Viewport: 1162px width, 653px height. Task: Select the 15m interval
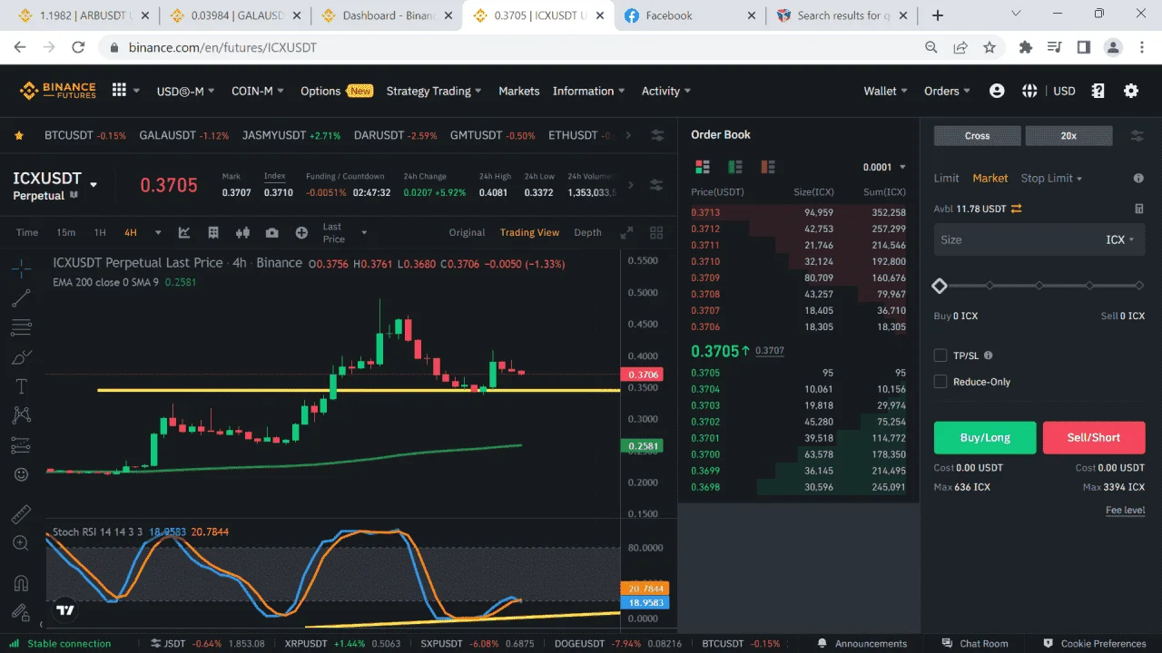point(66,232)
